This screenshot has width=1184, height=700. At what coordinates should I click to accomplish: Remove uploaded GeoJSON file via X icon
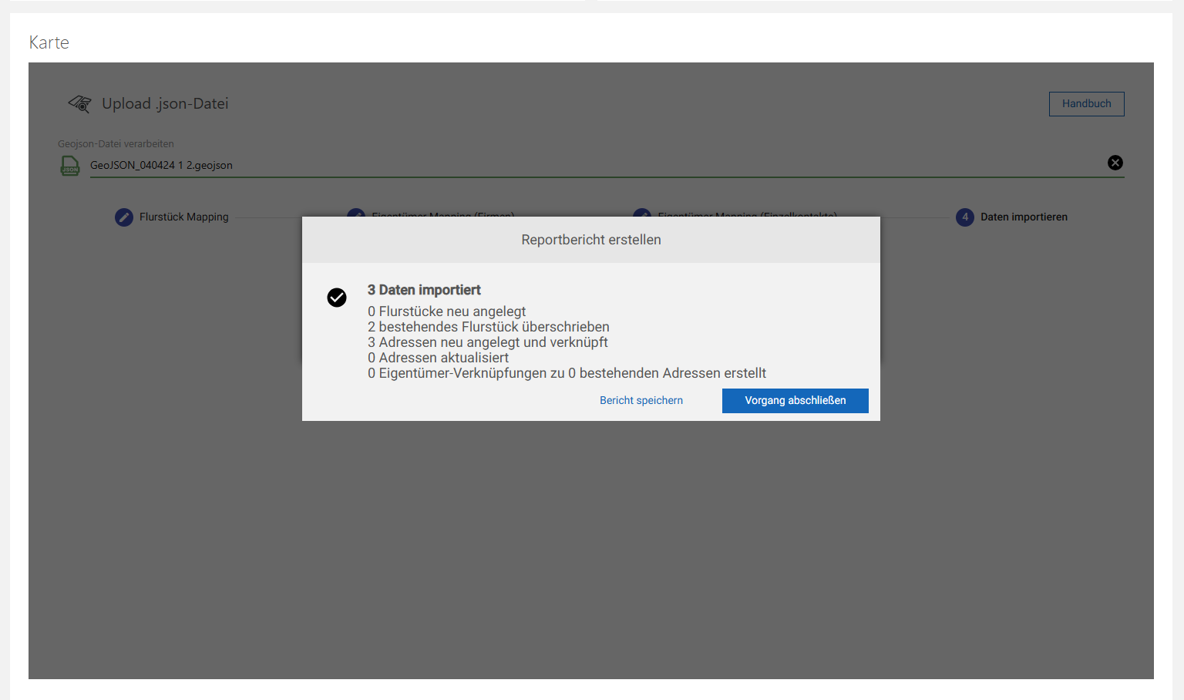[x=1115, y=162]
